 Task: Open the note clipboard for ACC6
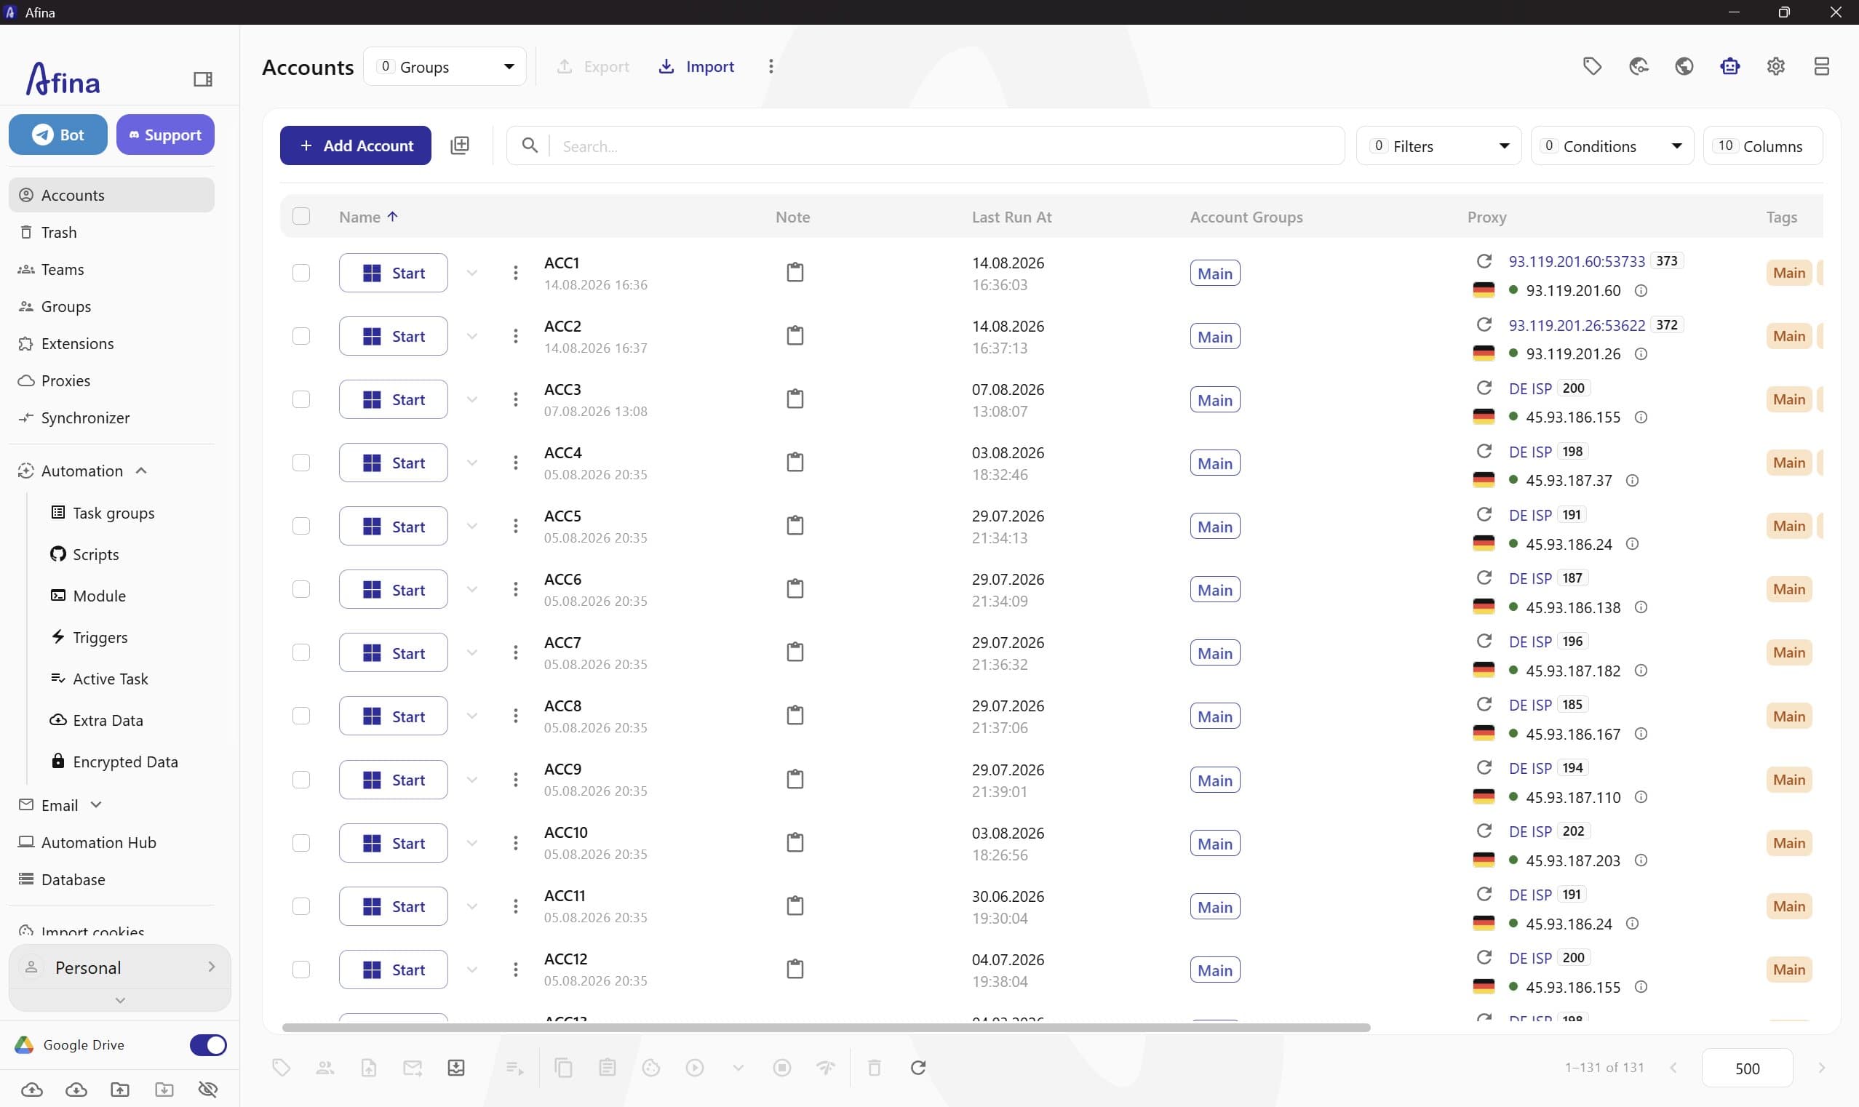[x=795, y=588]
